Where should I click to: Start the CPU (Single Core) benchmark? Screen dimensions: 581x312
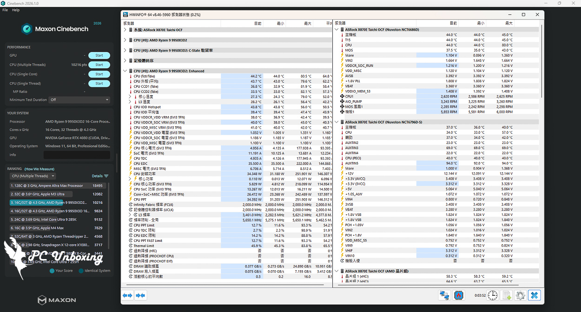[x=99, y=74]
